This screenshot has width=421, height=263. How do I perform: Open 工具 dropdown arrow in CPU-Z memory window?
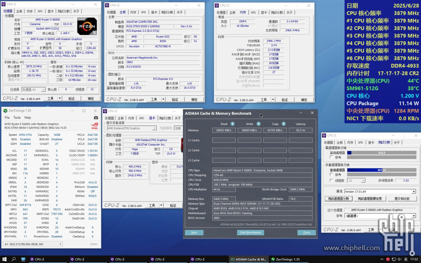tap(273, 100)
